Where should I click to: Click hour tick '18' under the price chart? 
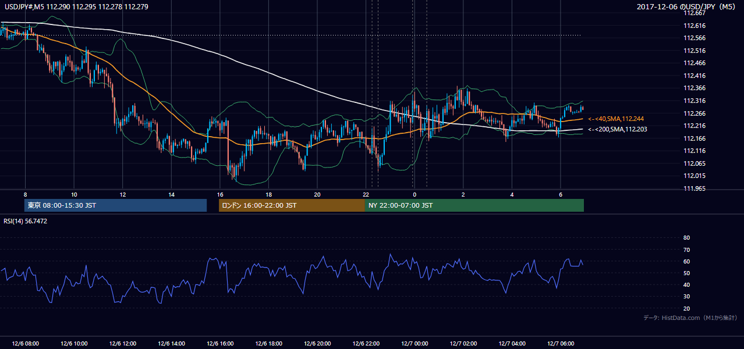268,194
